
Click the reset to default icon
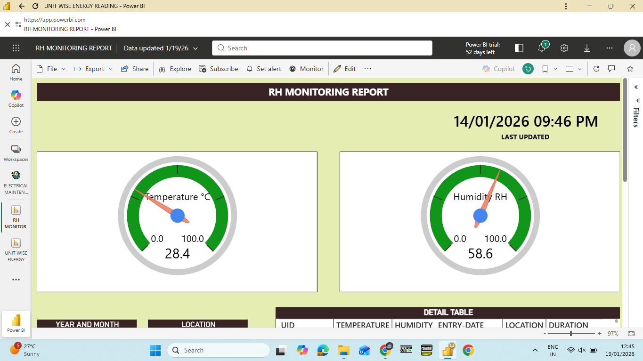tap(528, 69)
